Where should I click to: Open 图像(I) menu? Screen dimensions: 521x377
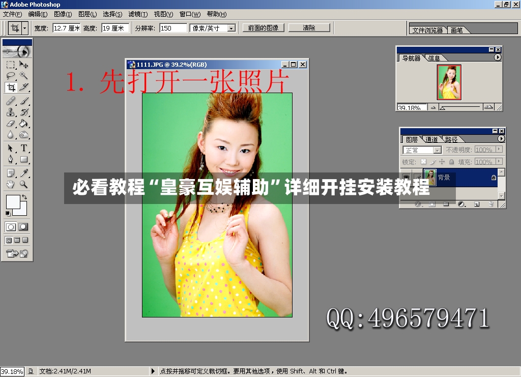point(63,14)
